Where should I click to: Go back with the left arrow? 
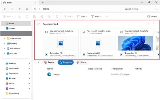[x=5, y=9]
